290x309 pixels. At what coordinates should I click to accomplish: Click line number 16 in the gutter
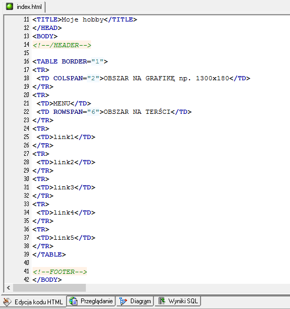point(26,61)
